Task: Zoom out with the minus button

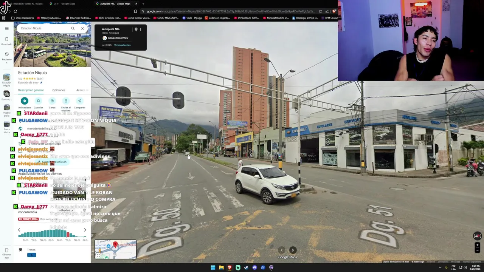Action: click(x=477, y=250)
